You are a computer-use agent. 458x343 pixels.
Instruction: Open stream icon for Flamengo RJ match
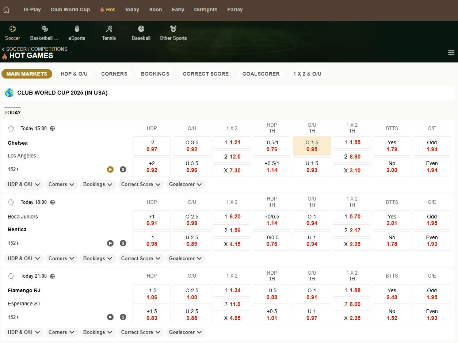(x=110, y=317)
